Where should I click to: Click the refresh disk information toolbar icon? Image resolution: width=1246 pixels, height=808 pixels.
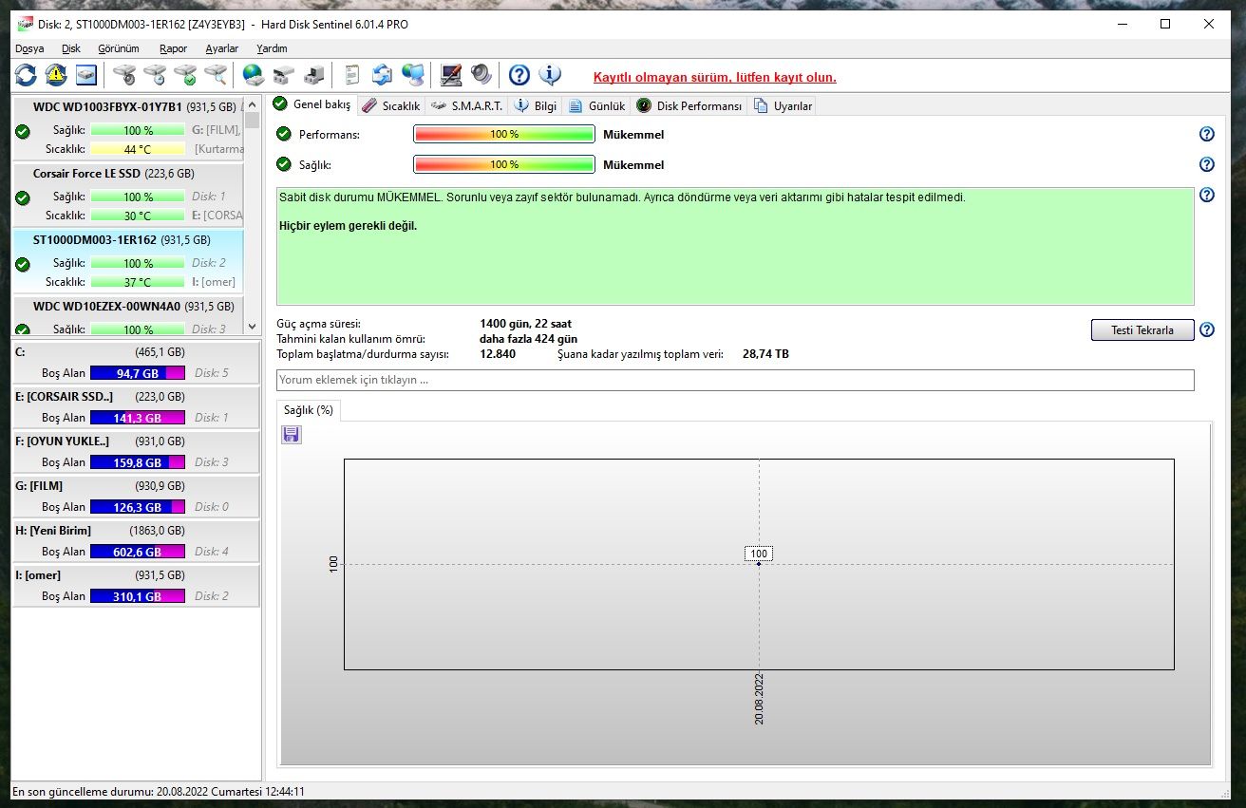click(x=26, y=75)
